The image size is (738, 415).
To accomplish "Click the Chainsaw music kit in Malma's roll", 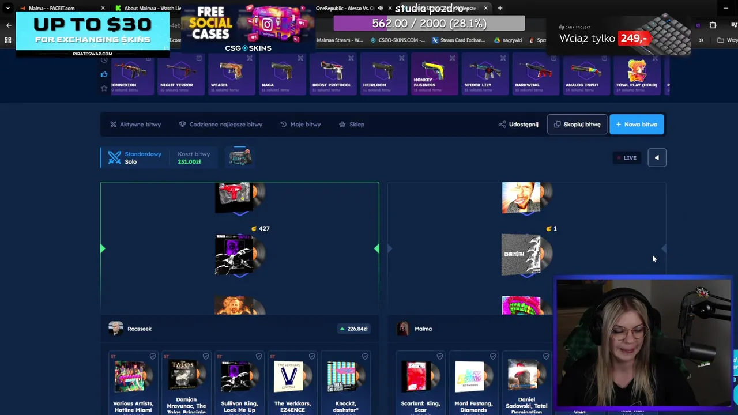I will click(527, 254).
